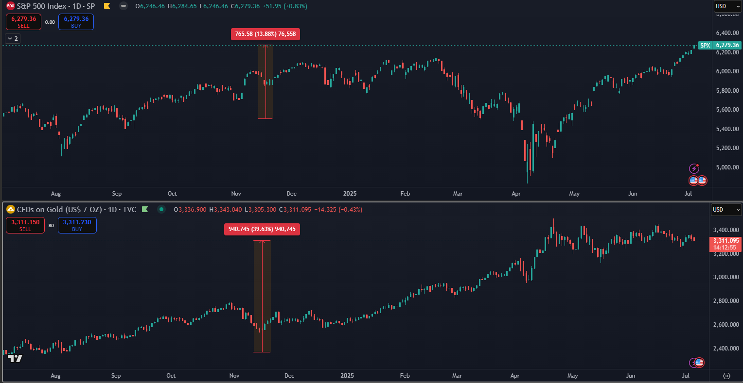743x383 pixels.
Task: Click the grey minus circle icon in S&P 500 header
Action: (124, 6)
